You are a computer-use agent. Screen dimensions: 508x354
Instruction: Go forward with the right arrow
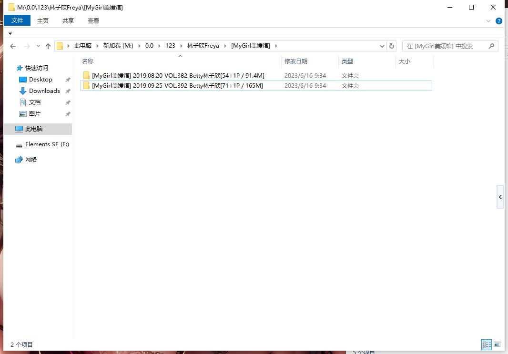pyautogui.click(x=27, y=46)
